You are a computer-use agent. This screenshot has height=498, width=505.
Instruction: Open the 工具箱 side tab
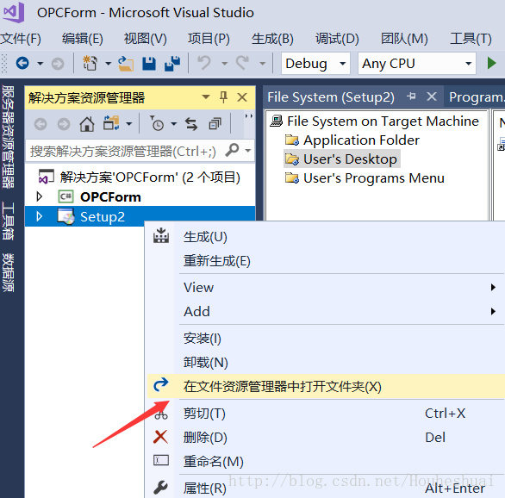8,221
